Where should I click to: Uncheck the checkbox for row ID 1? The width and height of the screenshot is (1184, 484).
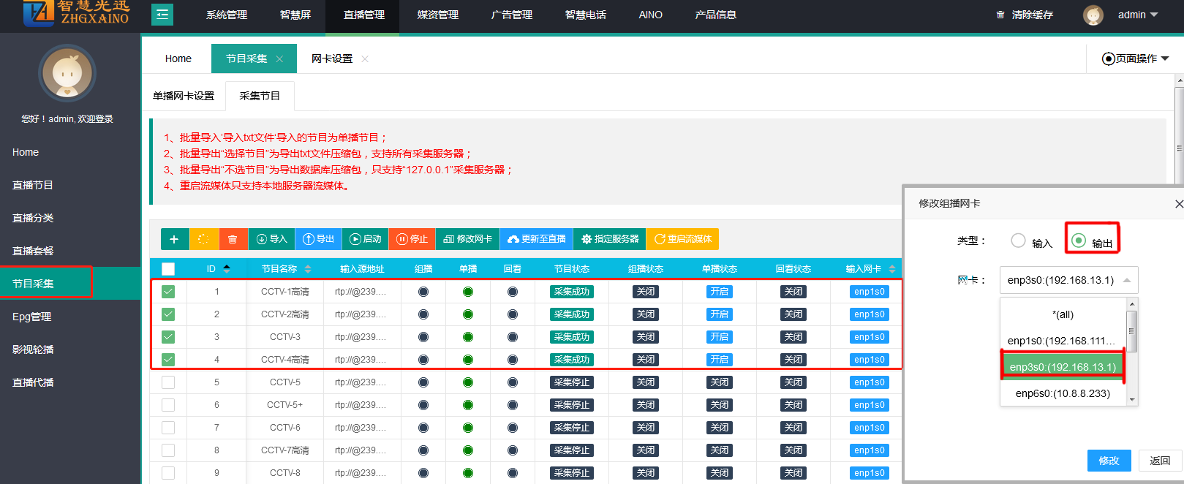(168, 292)
